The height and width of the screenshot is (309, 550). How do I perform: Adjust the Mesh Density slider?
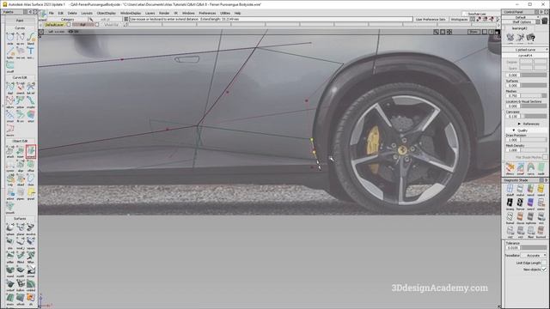pyautogui.click(x=533, y=150)
